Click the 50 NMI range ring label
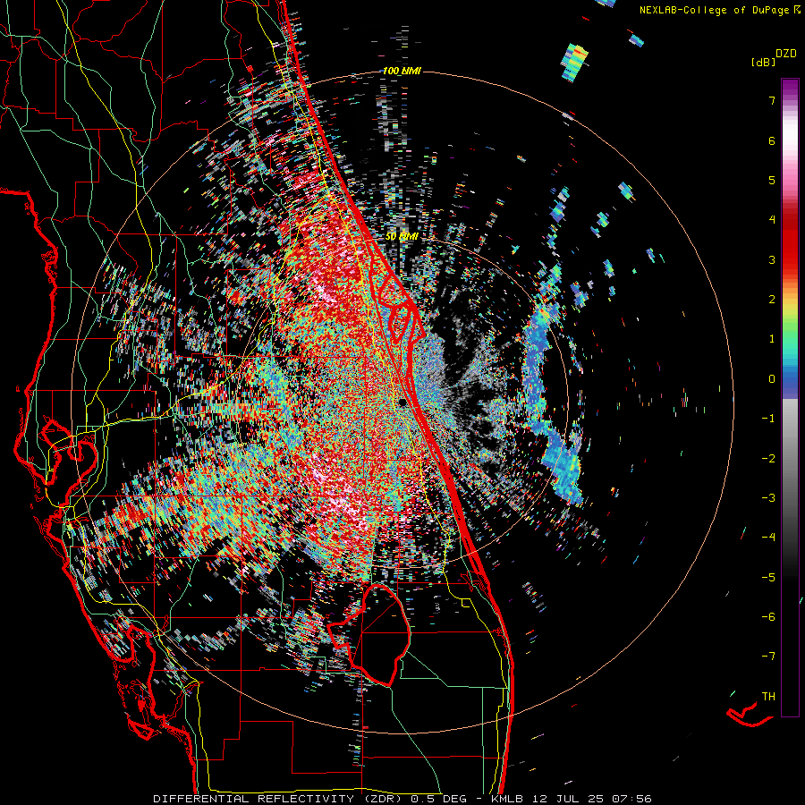Screen dimensions: 805x805 (402, 236)
